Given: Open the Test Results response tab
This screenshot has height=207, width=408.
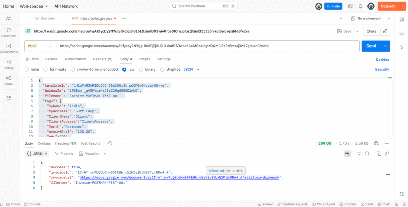Looking at the screenshot, I should (90, 143).
